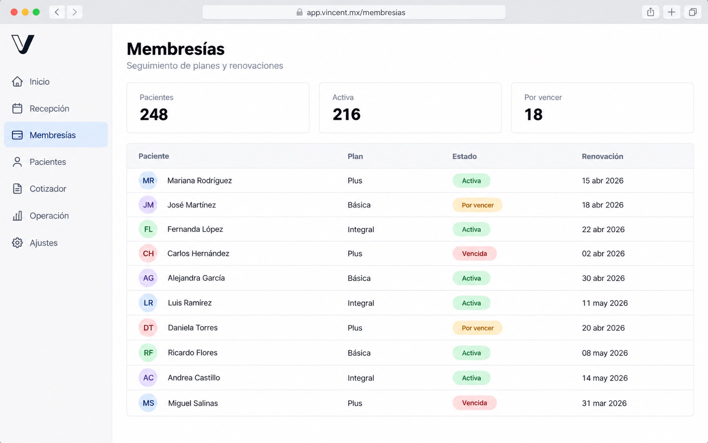This screenshot has width=708, height=443.
Task: Click the browser share icon
Action: (x=651, y=12)
